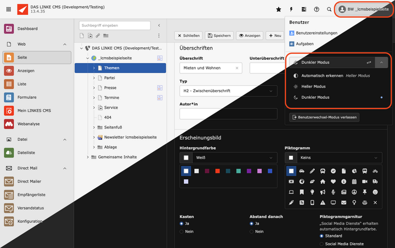Viewport: 395px width, 248px height.
Task: Open the Formulare module
Action: (x=37, y=97)
